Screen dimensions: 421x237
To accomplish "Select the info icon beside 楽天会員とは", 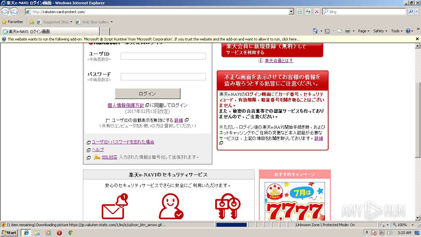I will pos(260,61).
